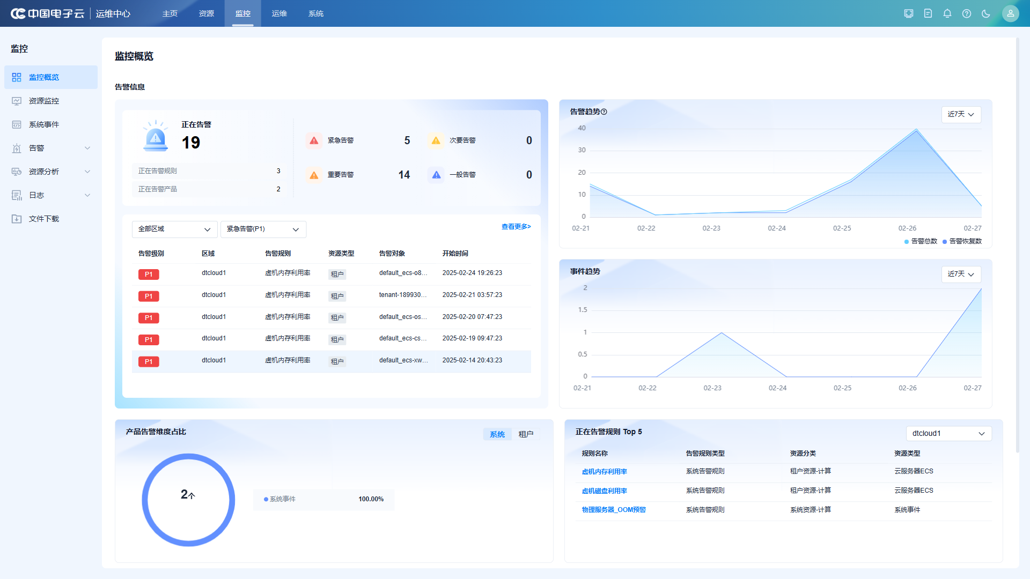The width and height of the screenshot is (1030, 579).
Task: Click 查看更多> link
Action: (516, 227)
